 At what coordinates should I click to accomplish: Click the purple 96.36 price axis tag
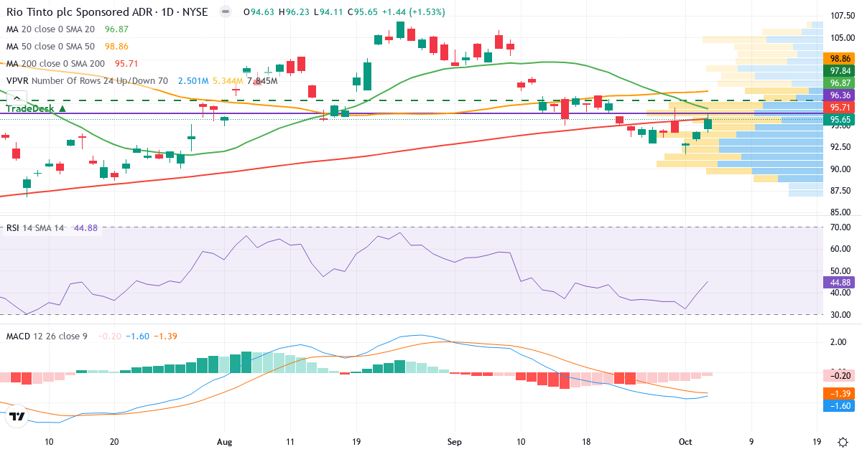840,95
